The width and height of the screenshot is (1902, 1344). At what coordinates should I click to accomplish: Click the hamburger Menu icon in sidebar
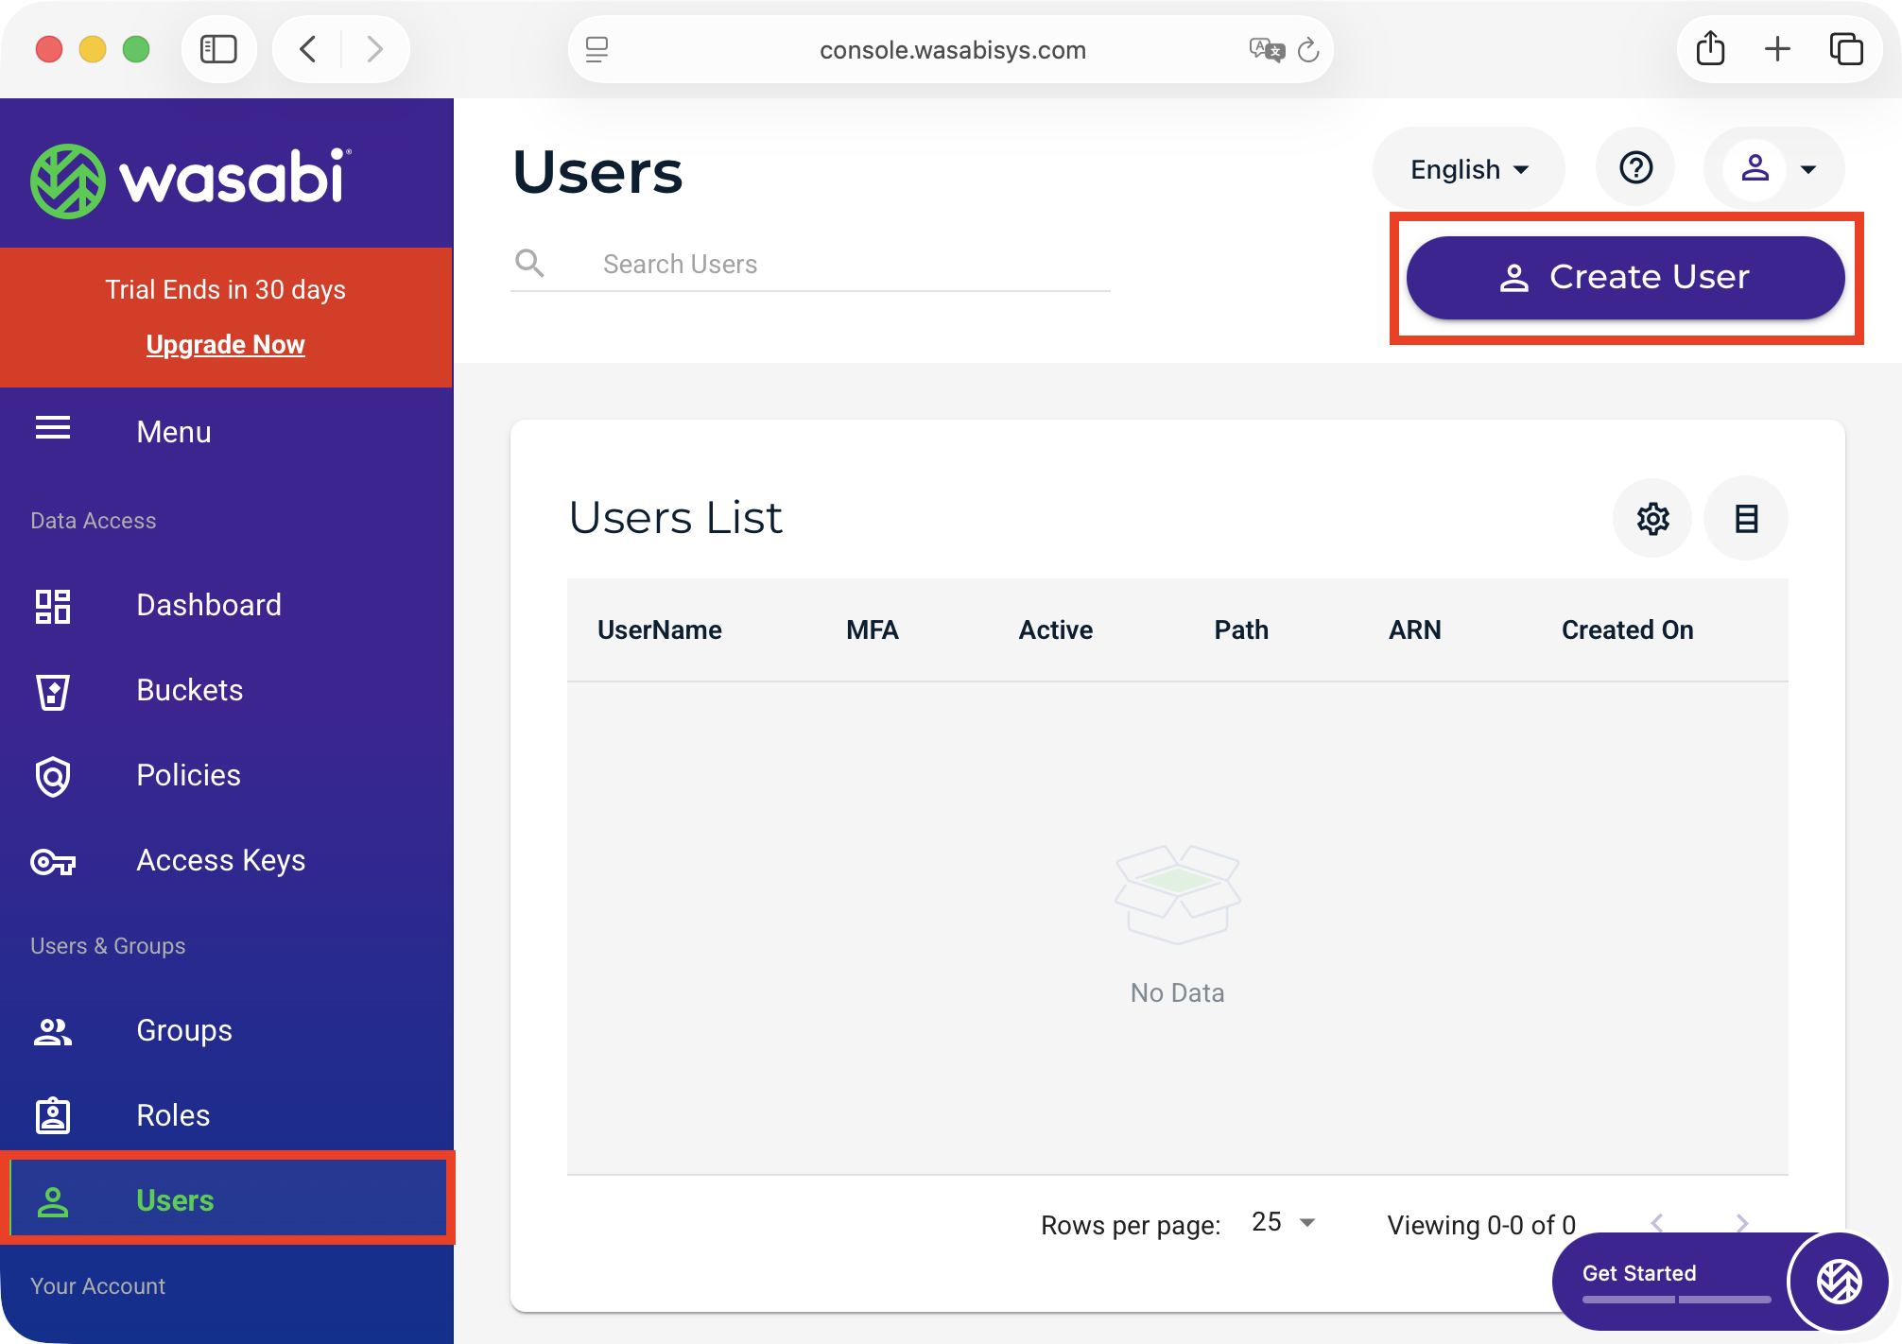coord(53,429)
